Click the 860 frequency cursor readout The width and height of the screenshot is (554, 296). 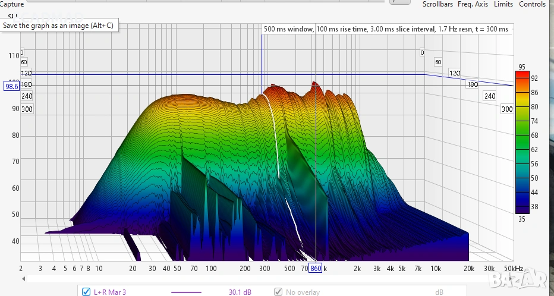pos(315,268)
